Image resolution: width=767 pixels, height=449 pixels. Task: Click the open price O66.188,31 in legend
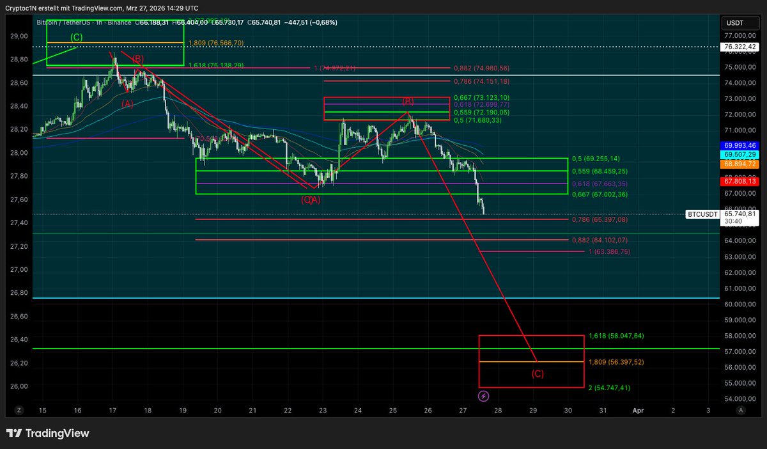pyautogui.click(x=153, y=22)
